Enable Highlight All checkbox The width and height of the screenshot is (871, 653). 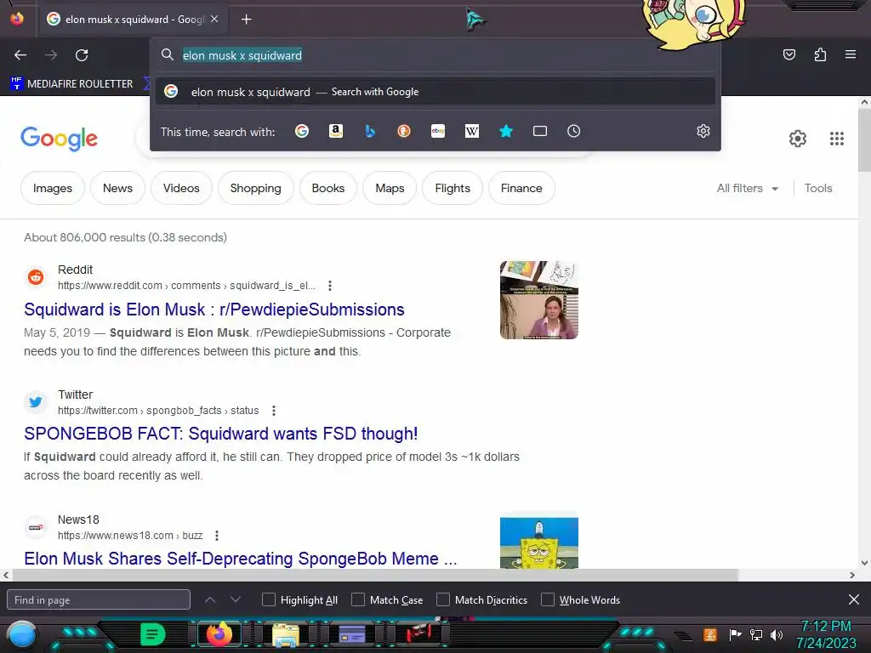[268, 599]
